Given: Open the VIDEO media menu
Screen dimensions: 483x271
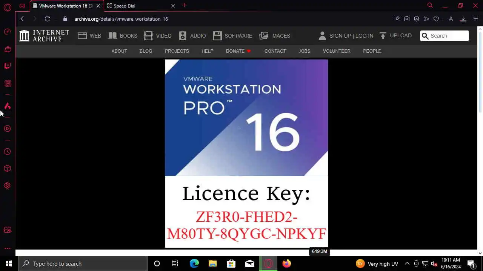Looking at the screenshot, I should 158,36.
